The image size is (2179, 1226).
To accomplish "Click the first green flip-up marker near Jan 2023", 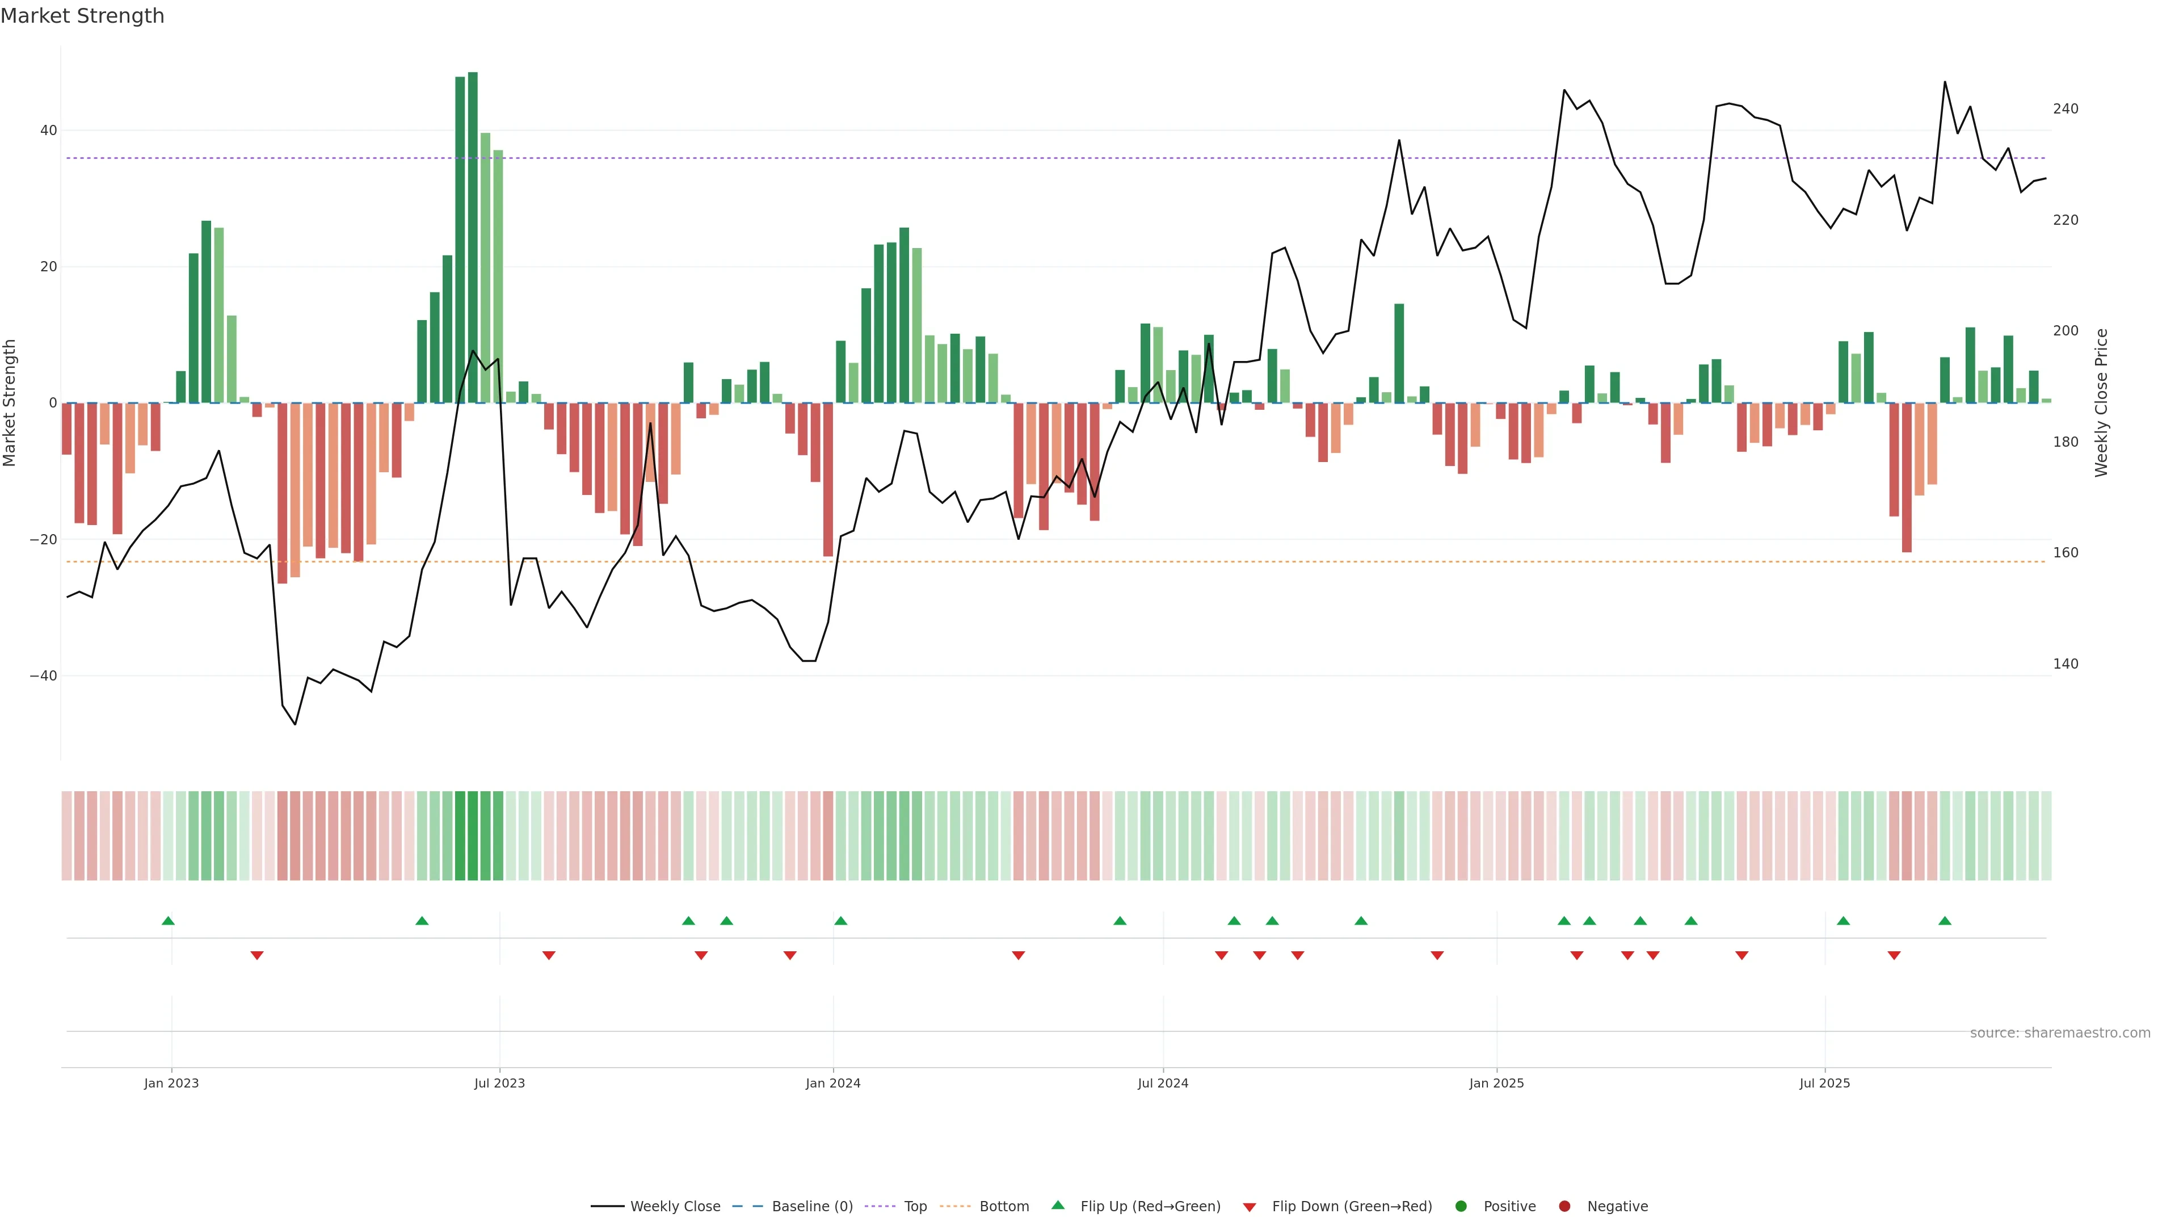I will [x=169, y=921].
